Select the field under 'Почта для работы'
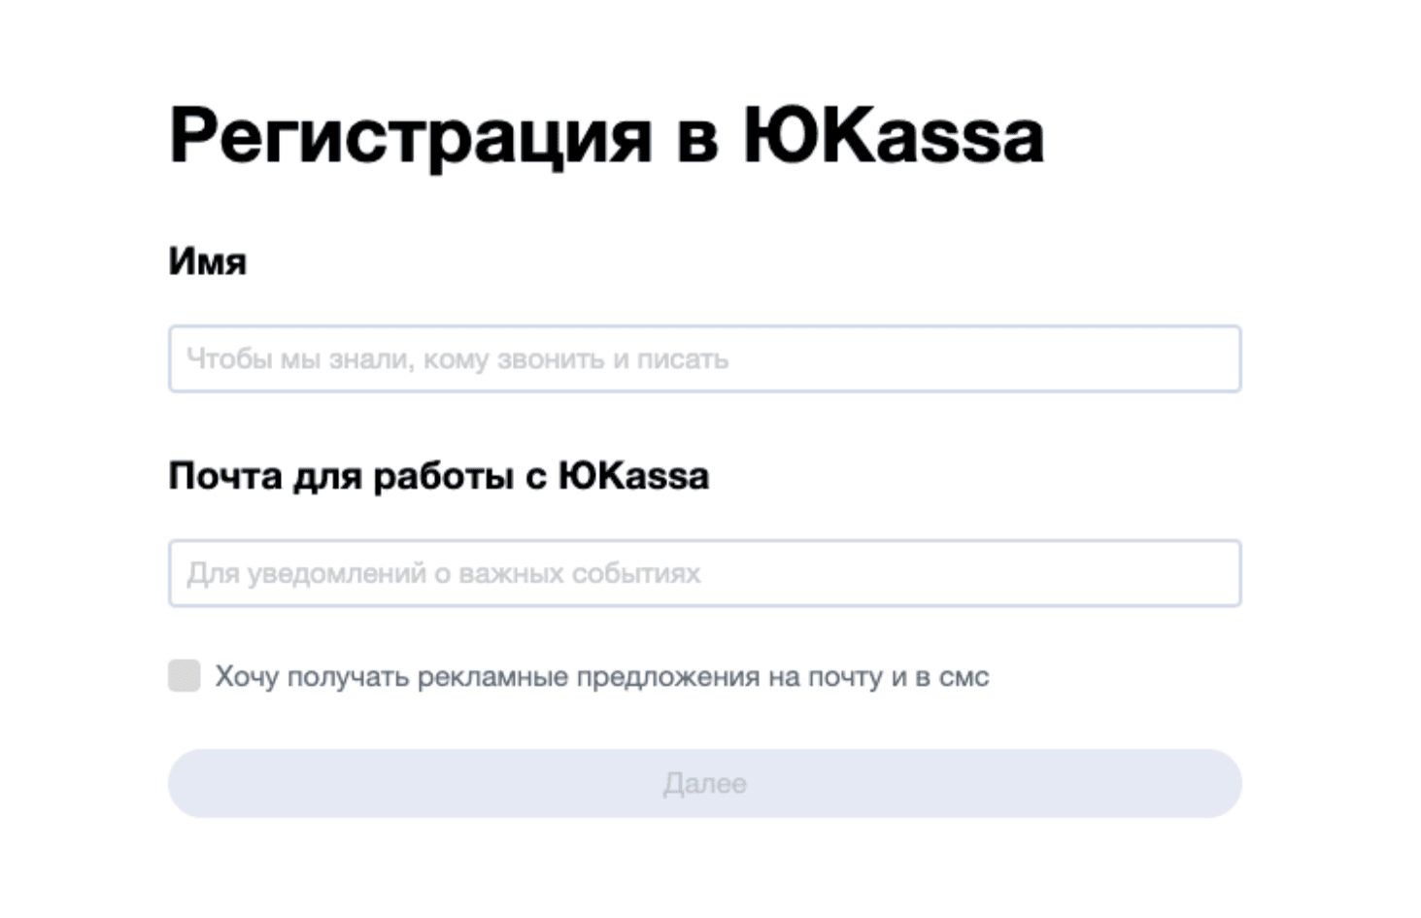This screenshot has height=918, width=1421. pos(704,573)
